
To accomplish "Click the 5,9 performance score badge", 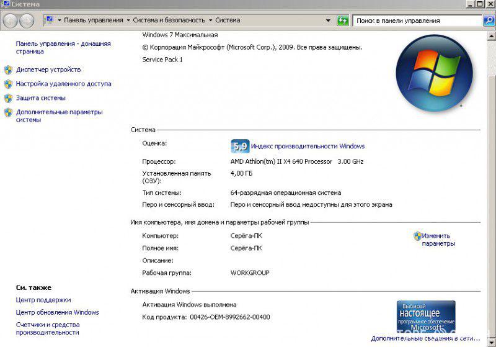I will click(240, 146).
